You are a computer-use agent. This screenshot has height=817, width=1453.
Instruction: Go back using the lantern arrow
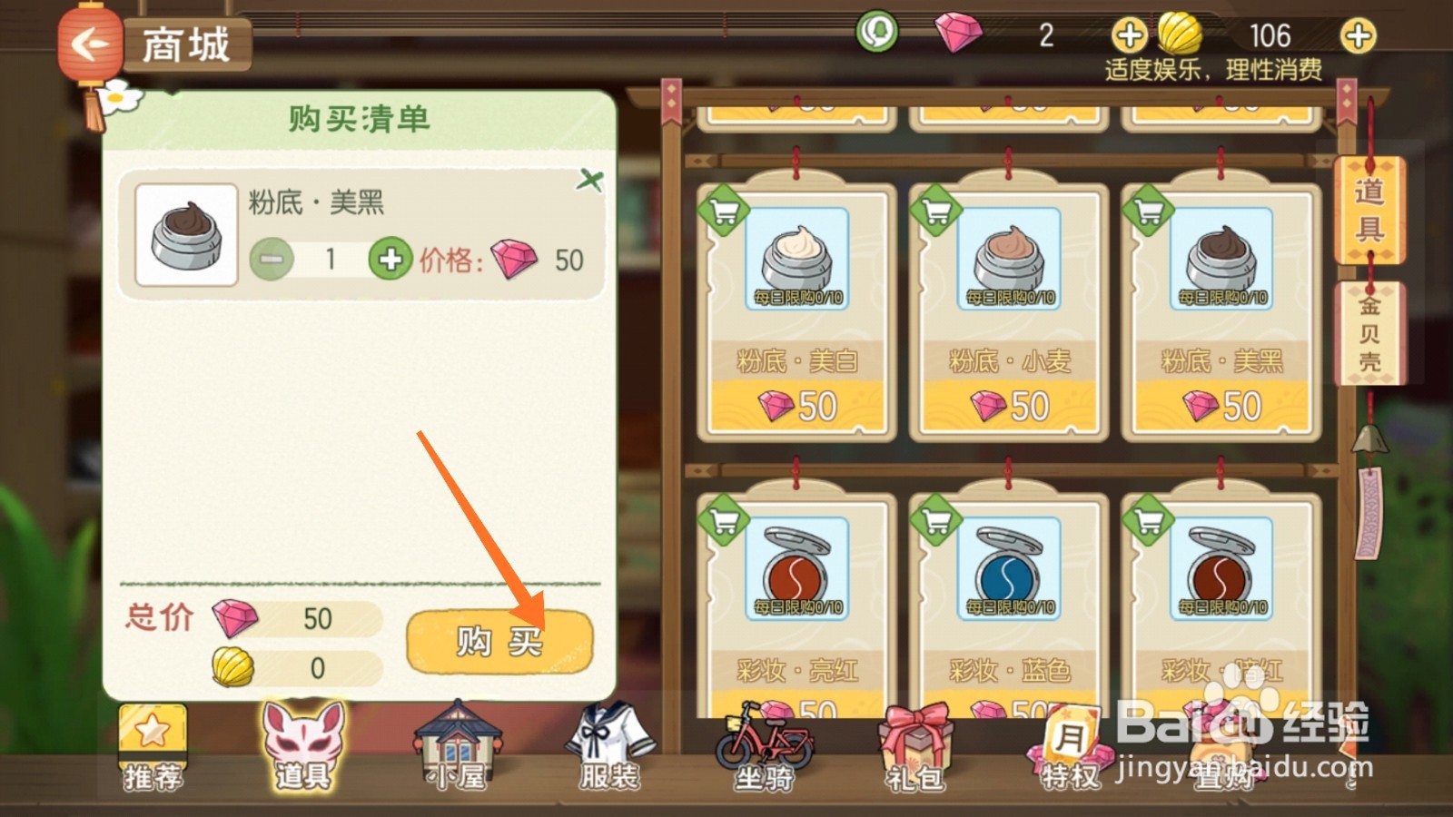[x=90, y=44]
